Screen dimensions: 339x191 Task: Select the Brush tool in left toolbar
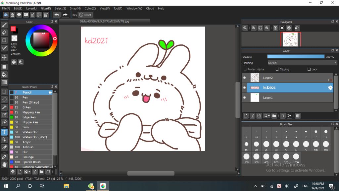coord(4,25)
